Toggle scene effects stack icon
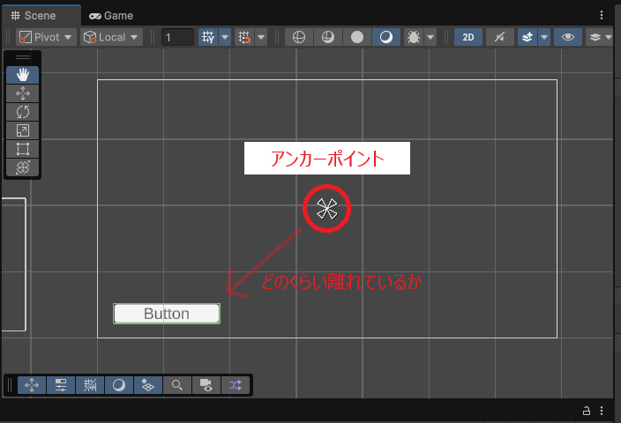Screen dimensions: 621x423 tap(527, 37)
